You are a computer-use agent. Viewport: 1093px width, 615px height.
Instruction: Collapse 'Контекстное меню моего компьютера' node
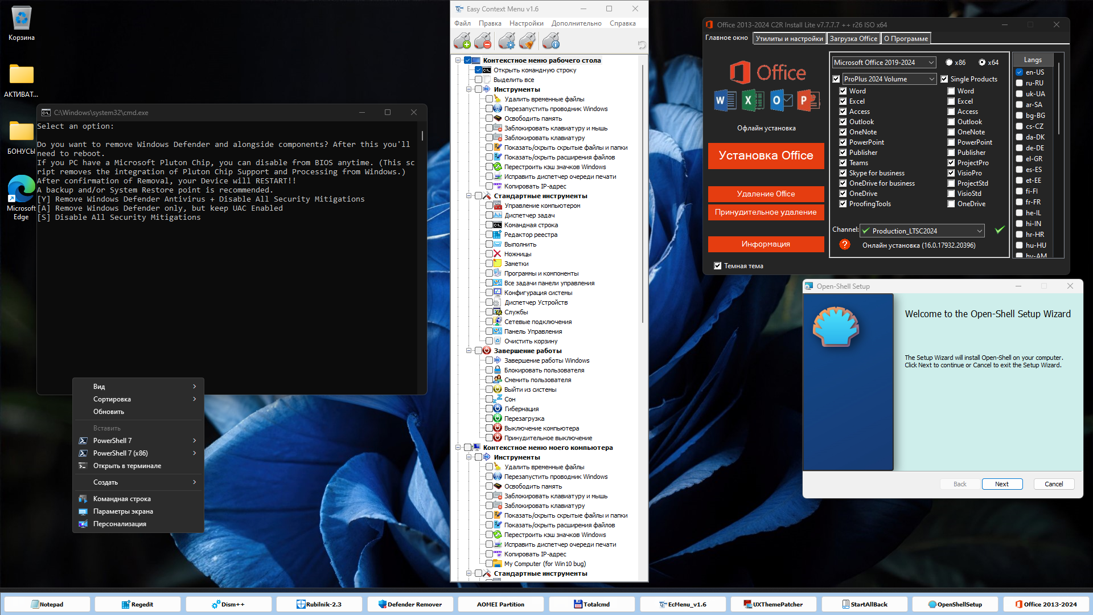click(x=458, y=448)
